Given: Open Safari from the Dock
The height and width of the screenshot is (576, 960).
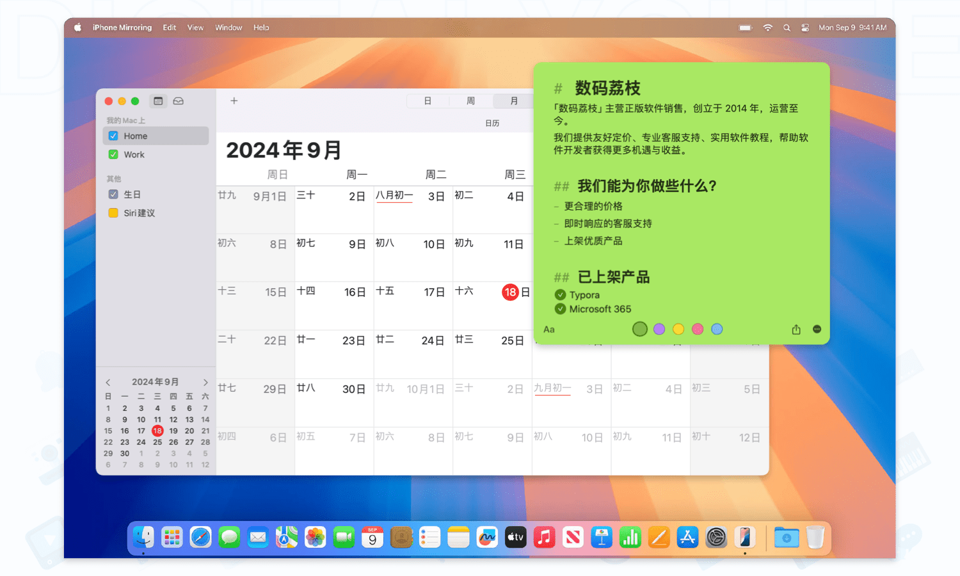Looking at the screenshot, I should point(200,538).
